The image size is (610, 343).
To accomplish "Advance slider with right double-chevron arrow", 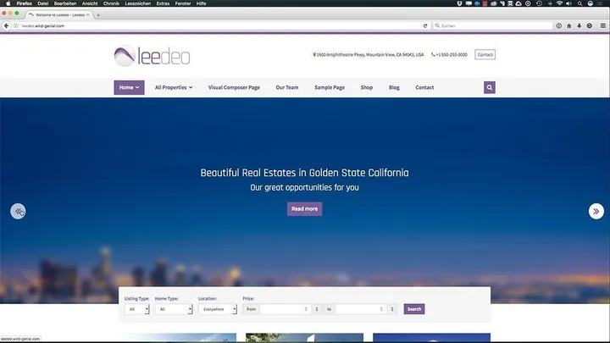I will pyautogui.click(x=596, y=211).
